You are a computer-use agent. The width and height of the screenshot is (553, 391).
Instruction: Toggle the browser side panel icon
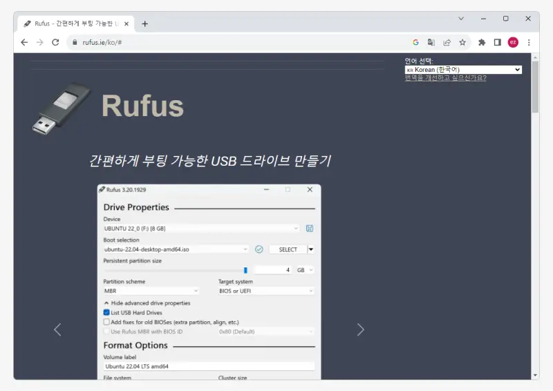point(497,42)
